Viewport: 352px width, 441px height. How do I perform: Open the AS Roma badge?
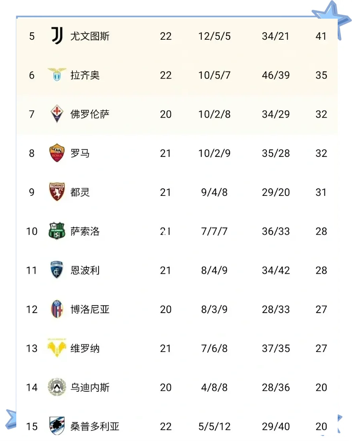pos(57,153)
